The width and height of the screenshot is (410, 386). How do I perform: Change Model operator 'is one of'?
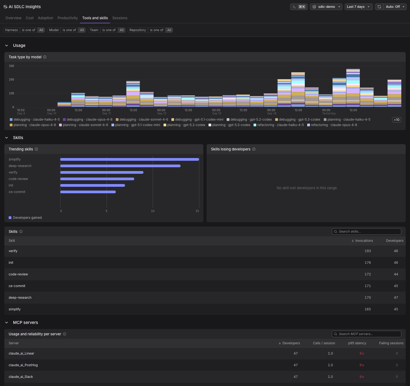(x=69, y=30)
